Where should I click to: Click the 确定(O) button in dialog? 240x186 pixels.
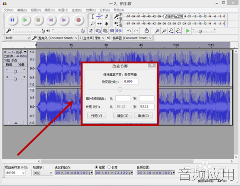click(123, 116)
